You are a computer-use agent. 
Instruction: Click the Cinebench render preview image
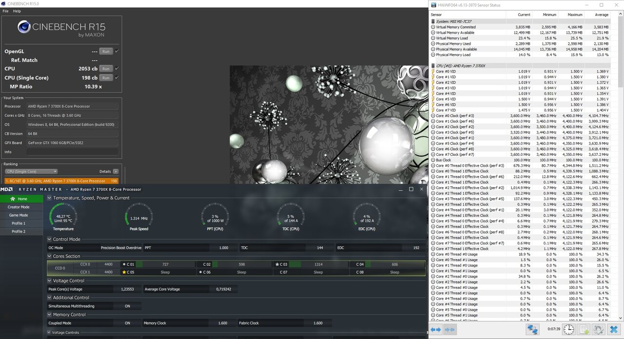tap(329, 124)
